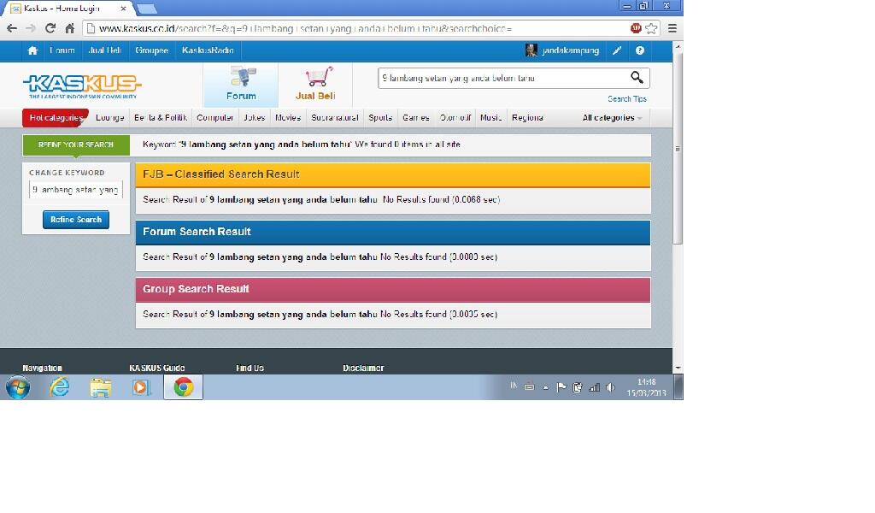
Task: Click the scrollbar up arrow
Action: pyautogui.click(x=678, y=47)
